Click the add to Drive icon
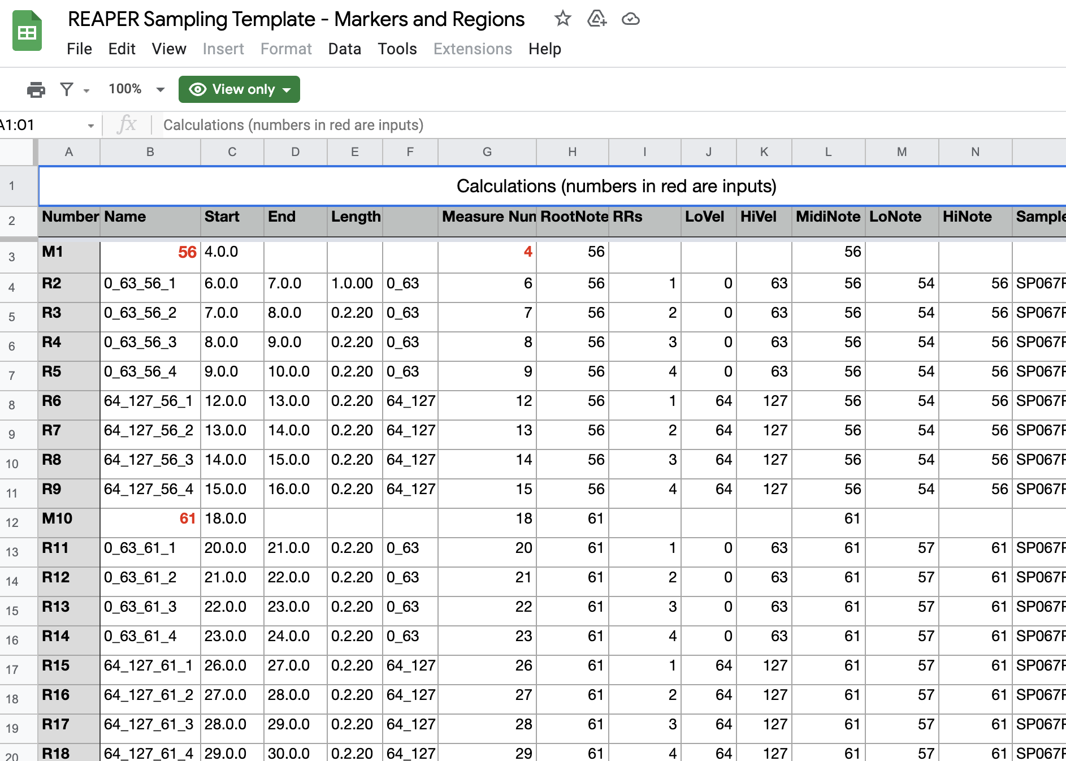This screenshot has height=761, width=1066. tap(597, 19)
